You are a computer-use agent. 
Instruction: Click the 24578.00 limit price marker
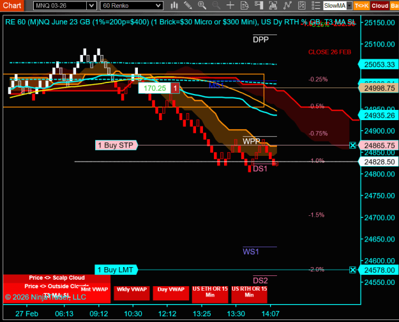(x=379, y=270)
